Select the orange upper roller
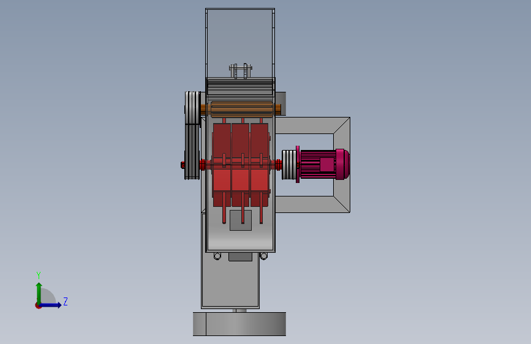 241,109
